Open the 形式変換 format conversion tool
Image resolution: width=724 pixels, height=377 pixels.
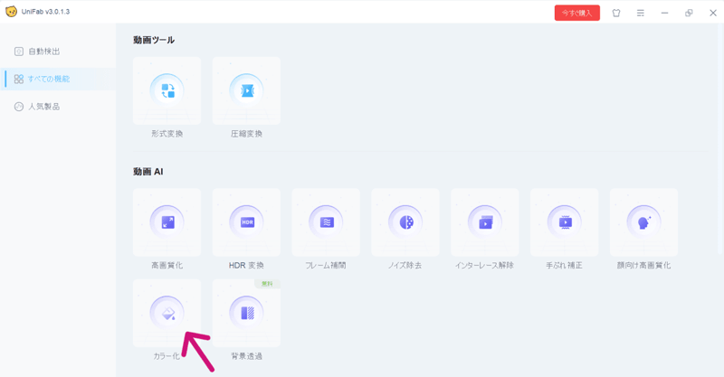tap(167, 91)
